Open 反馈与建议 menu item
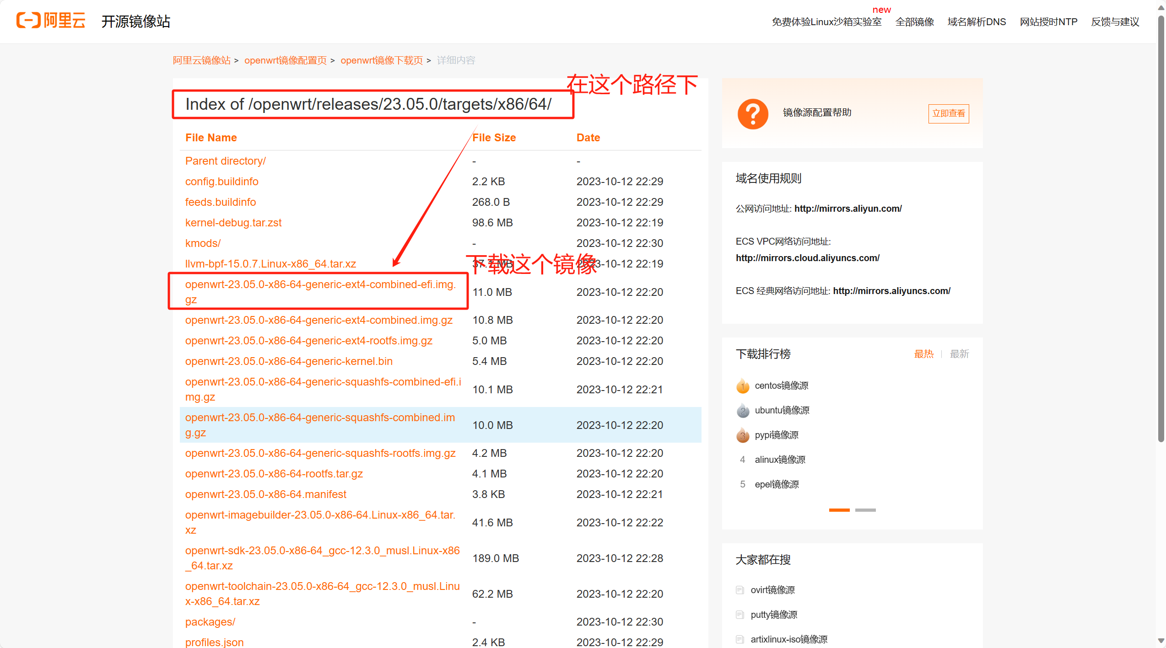Screen dimensions: 1166x648 (x=1115, y=22)
